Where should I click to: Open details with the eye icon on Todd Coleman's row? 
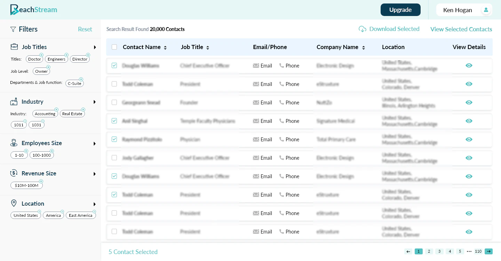[469, 84]
